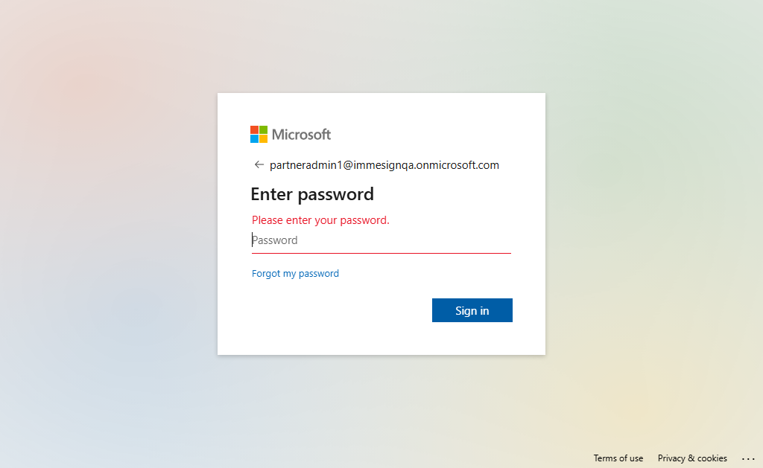Click the Enter password heading
The height and width of the screenshot is (468, 763).
click(x=312, y=194)
